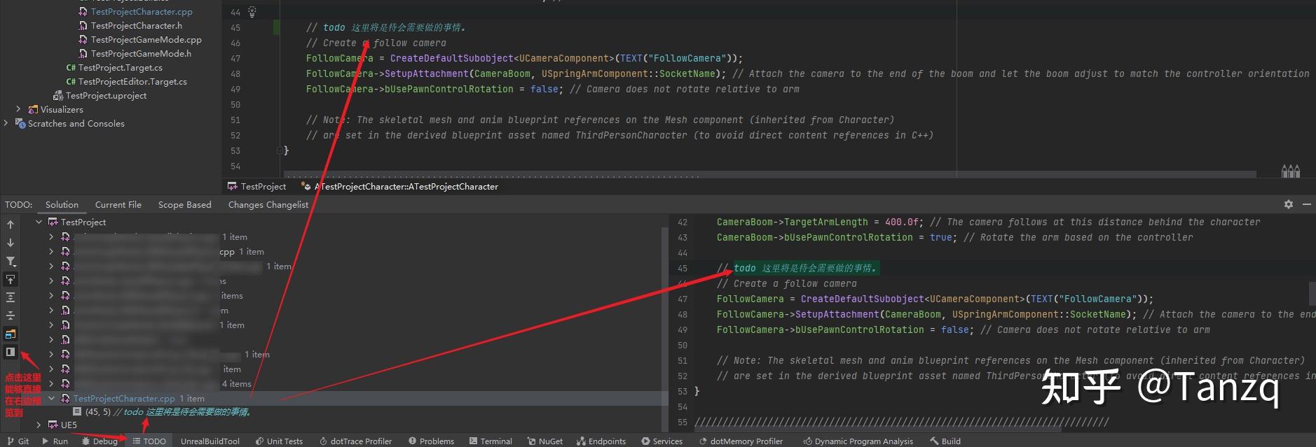Open TODO tool window settings gear
The width and height of the screenshot is (1316, 447).
pyautogui.click(x=1288, y=204)
